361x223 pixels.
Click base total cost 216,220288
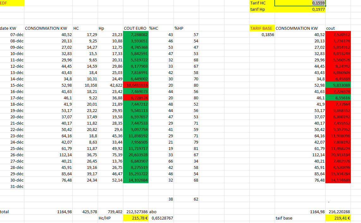[338, 212]
